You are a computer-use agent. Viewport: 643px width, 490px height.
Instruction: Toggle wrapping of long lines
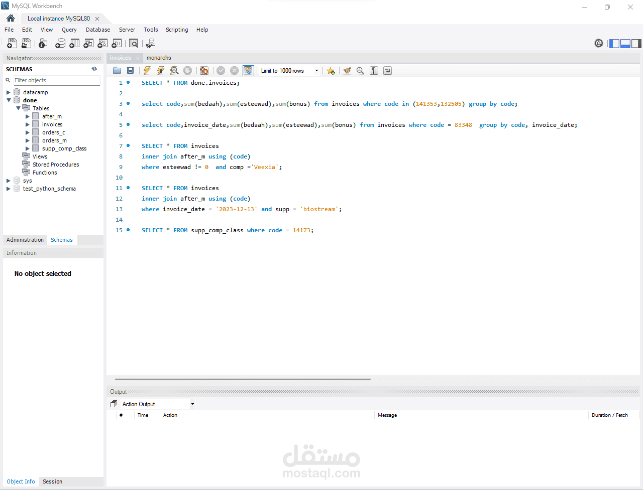coord(387,70)
